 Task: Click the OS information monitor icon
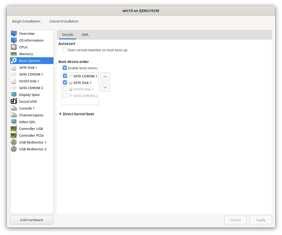coord(14,40)
